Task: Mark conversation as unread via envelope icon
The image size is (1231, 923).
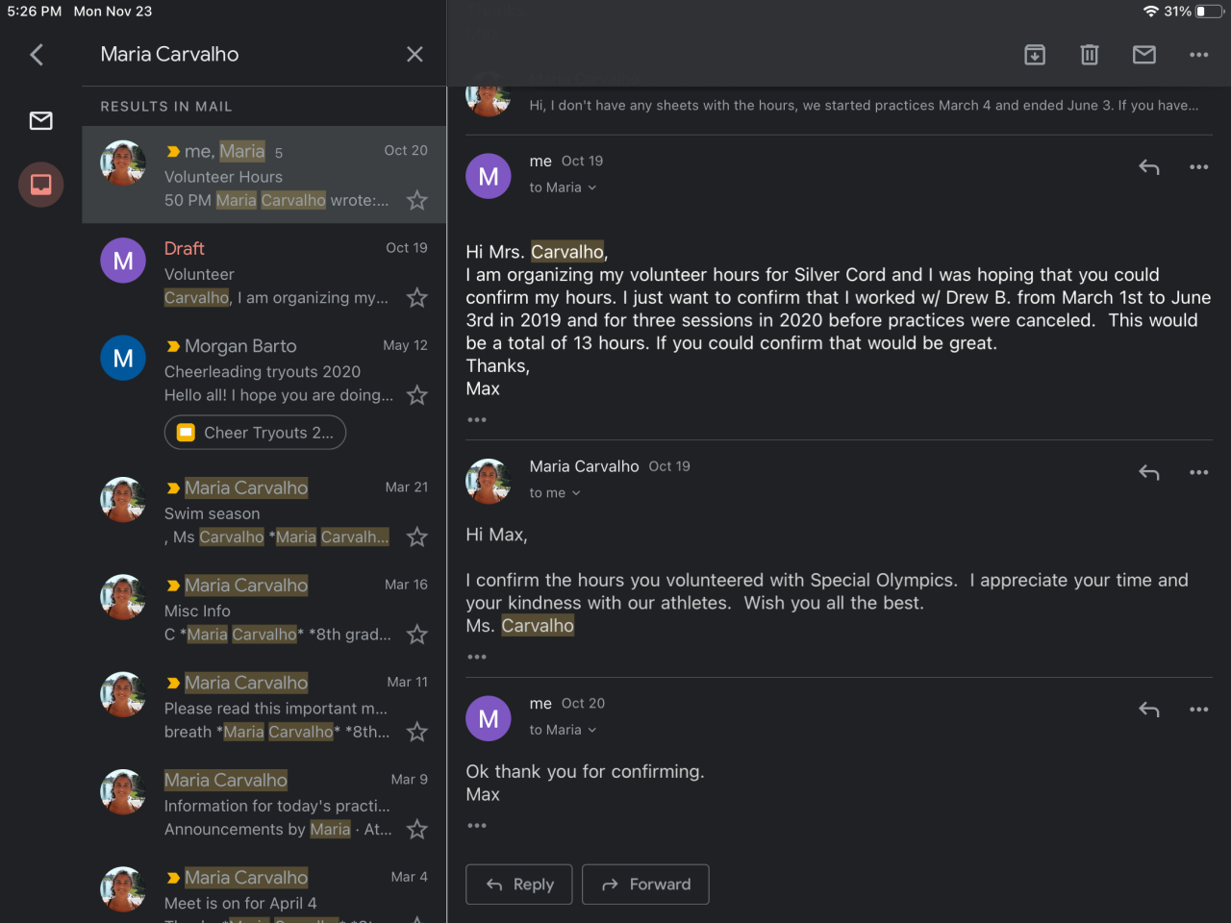Action: (1144, 55)
